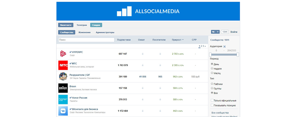Screen dimensions: 296x117
Task: Go to next pages with » arrow
Action: (x=205, y=46)
